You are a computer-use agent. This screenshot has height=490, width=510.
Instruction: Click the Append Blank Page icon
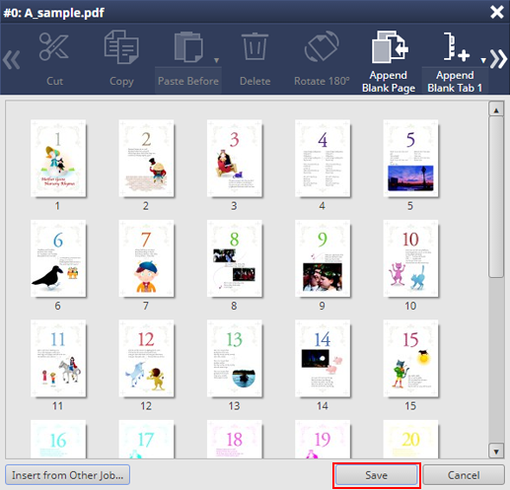pyautogui.click(x=390, y=46)
